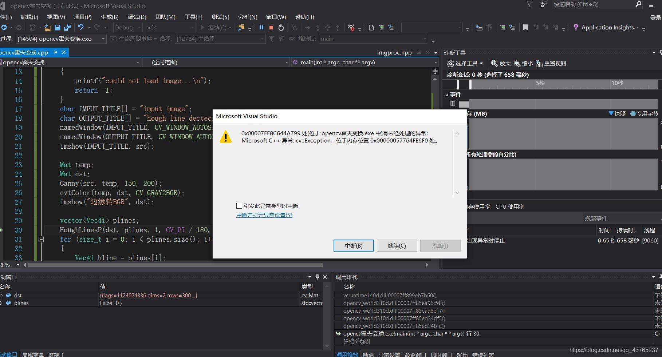The width and height of the screenshot is (662, 357).
Task: Open the 分析(N) menu
Action: (248, 17)
